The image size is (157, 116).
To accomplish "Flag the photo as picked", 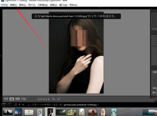I will pos(30,99).
